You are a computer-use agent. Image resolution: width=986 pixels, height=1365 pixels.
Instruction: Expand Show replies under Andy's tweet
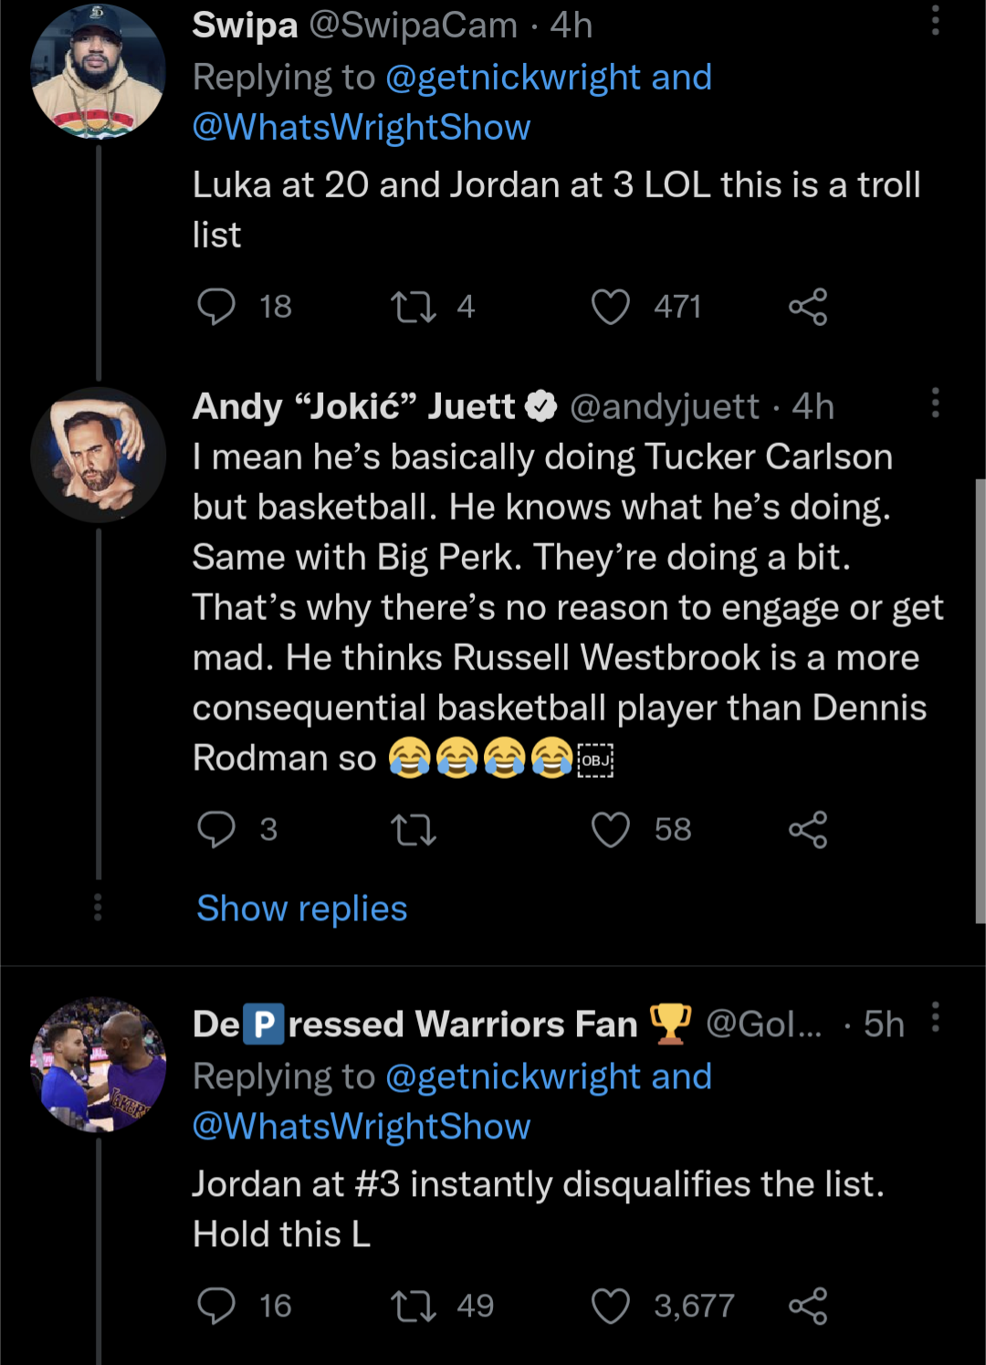coord(302,908)
